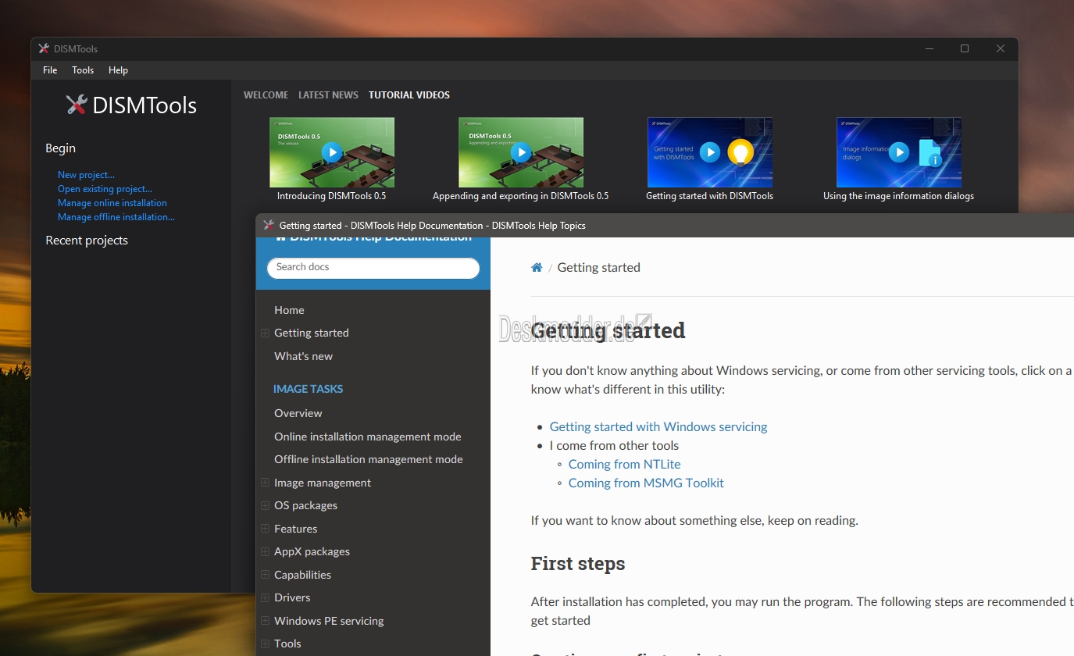This screenshot has width=1074, height=656.
Task: Click the home breadcrumb icon
Action: point(537,267)
